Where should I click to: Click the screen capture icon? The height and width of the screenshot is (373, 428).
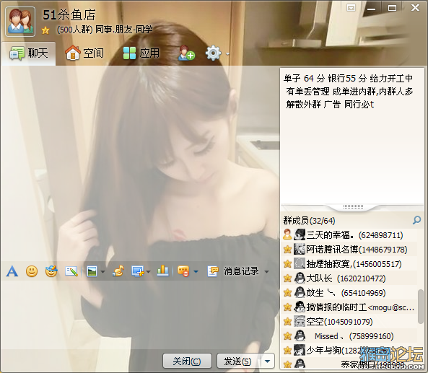138,271
